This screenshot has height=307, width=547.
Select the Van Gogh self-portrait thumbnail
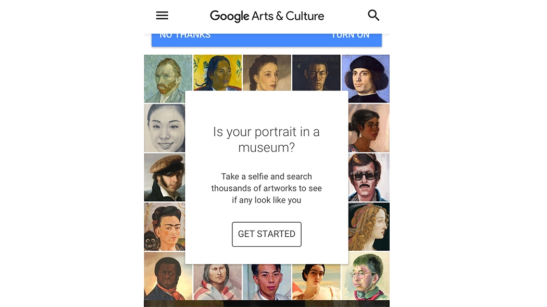(x=168, y=78)
